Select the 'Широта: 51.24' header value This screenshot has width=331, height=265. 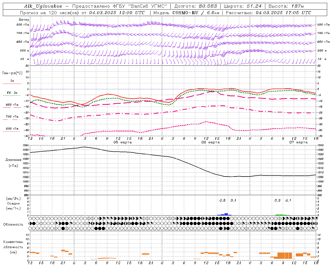tap(243, 6)
